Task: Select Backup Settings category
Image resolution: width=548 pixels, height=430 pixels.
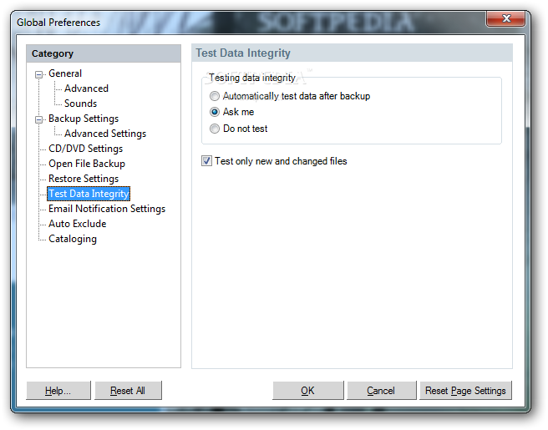Action: coord(84,119)
